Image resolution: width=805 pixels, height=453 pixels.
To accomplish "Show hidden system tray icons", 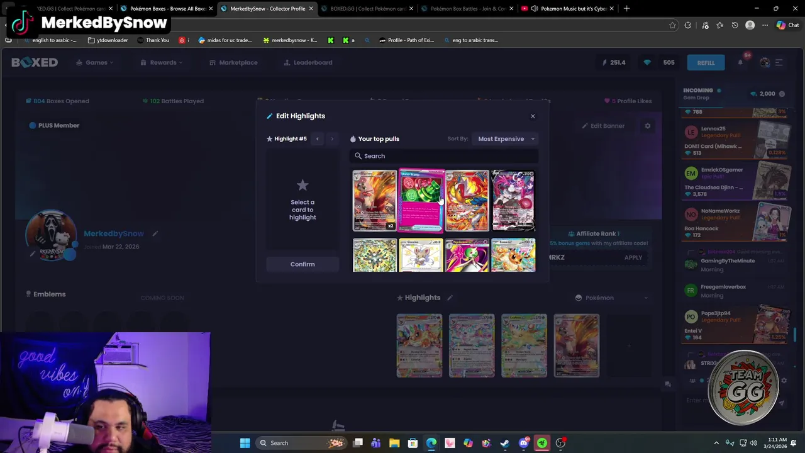I will point(716,443).
